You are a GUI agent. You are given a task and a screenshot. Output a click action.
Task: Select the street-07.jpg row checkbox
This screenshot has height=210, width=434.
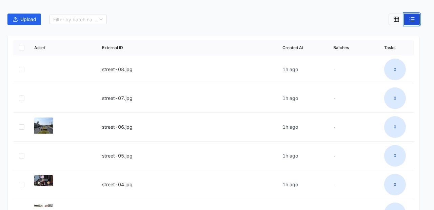[x=22, y=98]
